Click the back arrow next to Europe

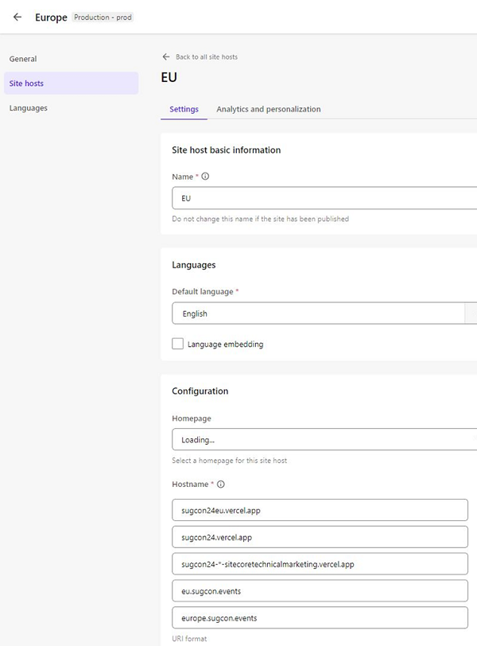(x=17, y=17)
